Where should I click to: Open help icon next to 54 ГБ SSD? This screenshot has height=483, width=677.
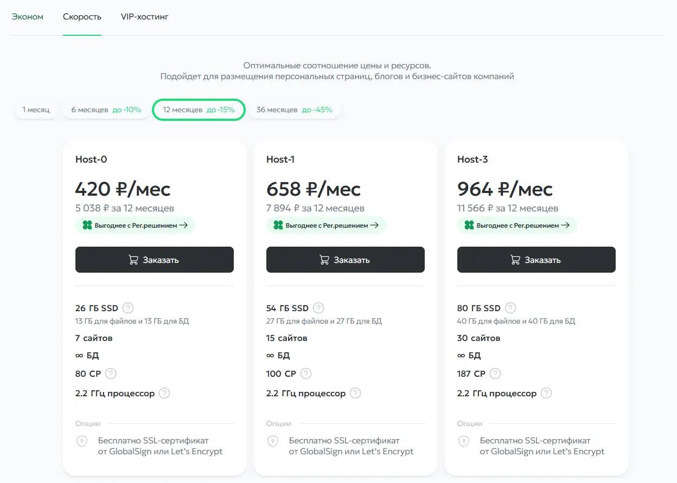318,308
